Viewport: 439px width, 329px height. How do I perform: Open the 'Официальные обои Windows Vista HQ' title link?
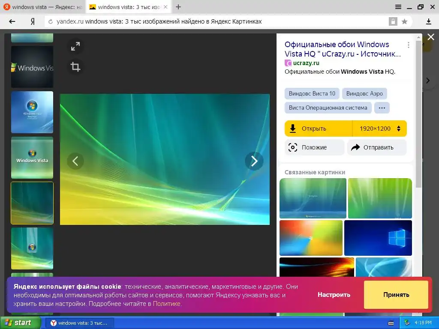(343, 49)
